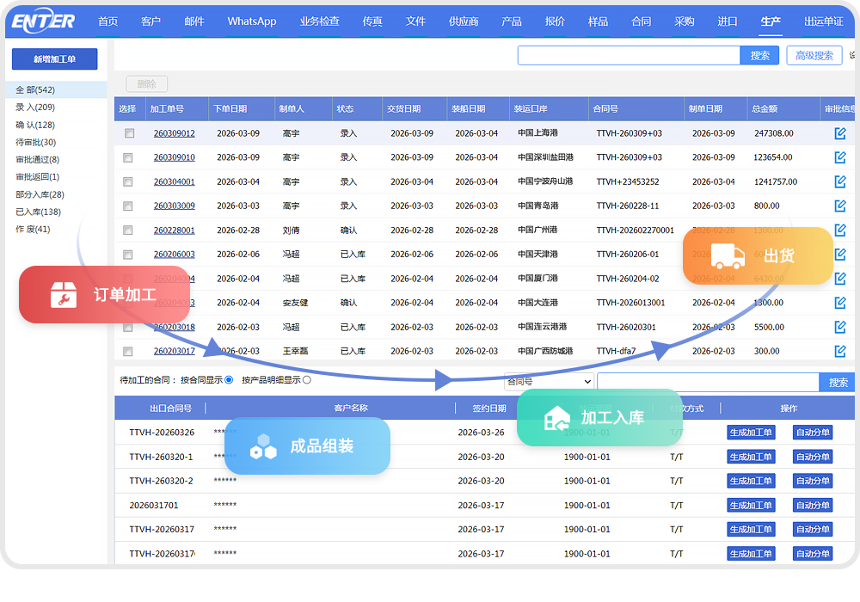Open order link 260228001
The width and height of the screenshot is (860, 602).
(x=174, y=230)
